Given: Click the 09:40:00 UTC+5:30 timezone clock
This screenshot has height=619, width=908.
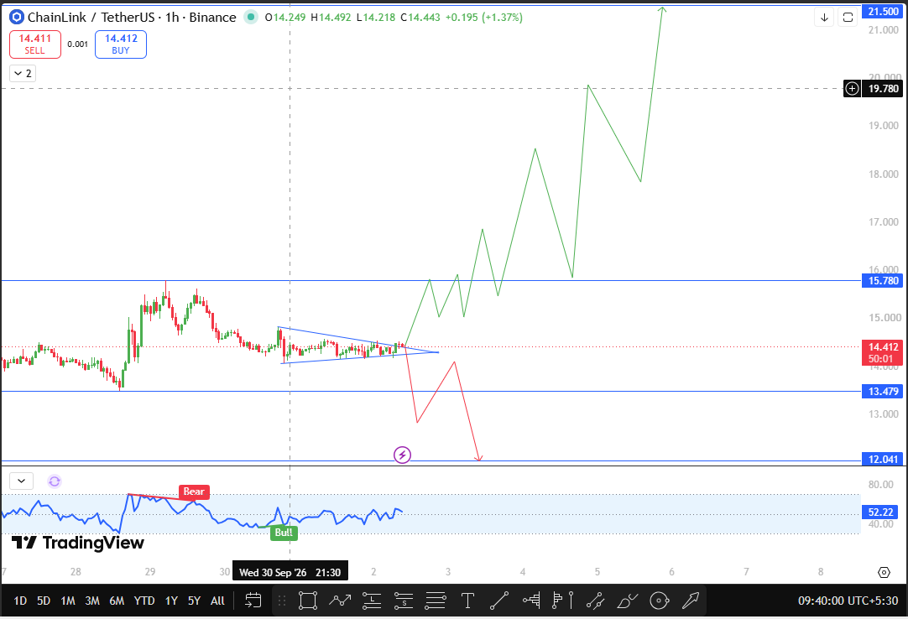Looking at the screenshot, I should (x=848, y=601).
